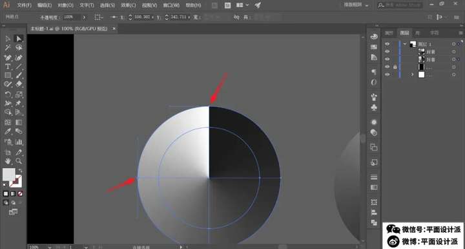The width and height of the screenshot is (465, 249).
Task: Choose the Column Graph tool
Action: 19,142
